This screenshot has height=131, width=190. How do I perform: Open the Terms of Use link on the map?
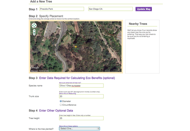44,71
